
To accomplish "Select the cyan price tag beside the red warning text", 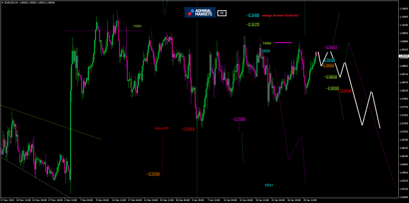I will [254, 16].
